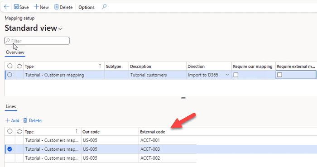The image size is (317, 167).
Task: Add a new mapping line
Action: coord(12,120)
